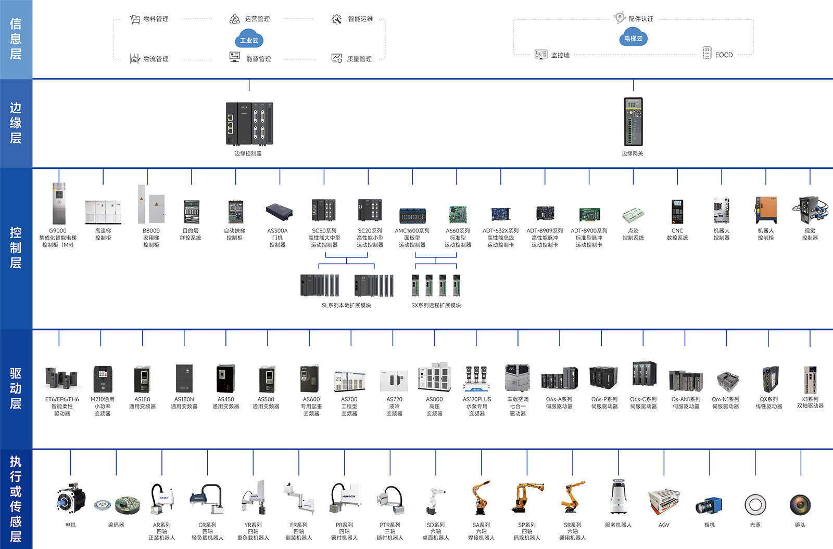Click the 配件认证 icon

(x=620, y=18)
